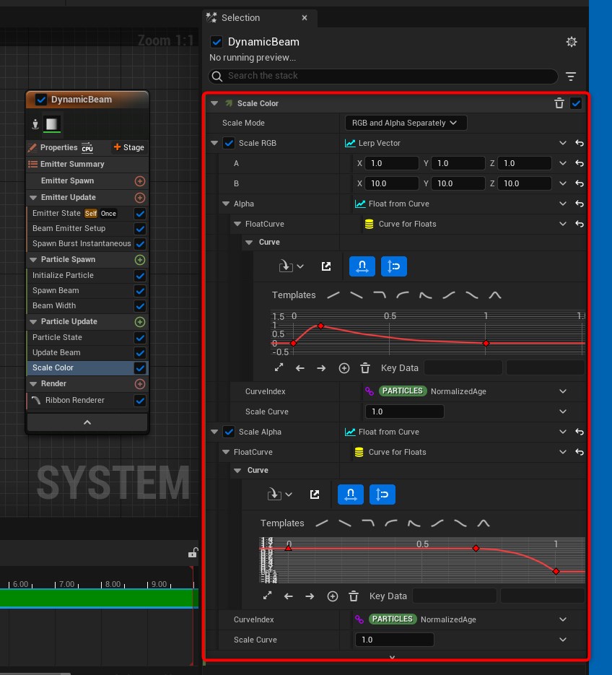Toggle the DynamicBeam emitter node checkbox
The image size is (612, 675).
[41, 100]
